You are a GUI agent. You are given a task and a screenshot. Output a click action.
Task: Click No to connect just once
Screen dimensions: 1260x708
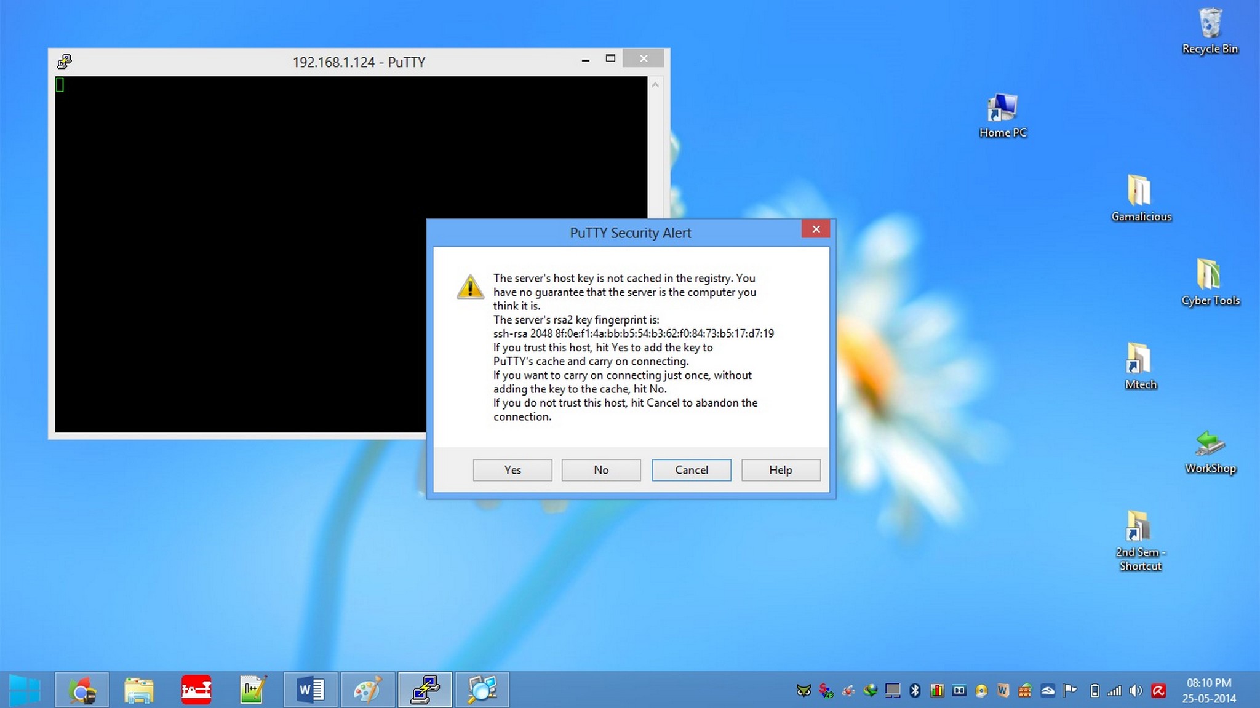[x=601, y=470]
